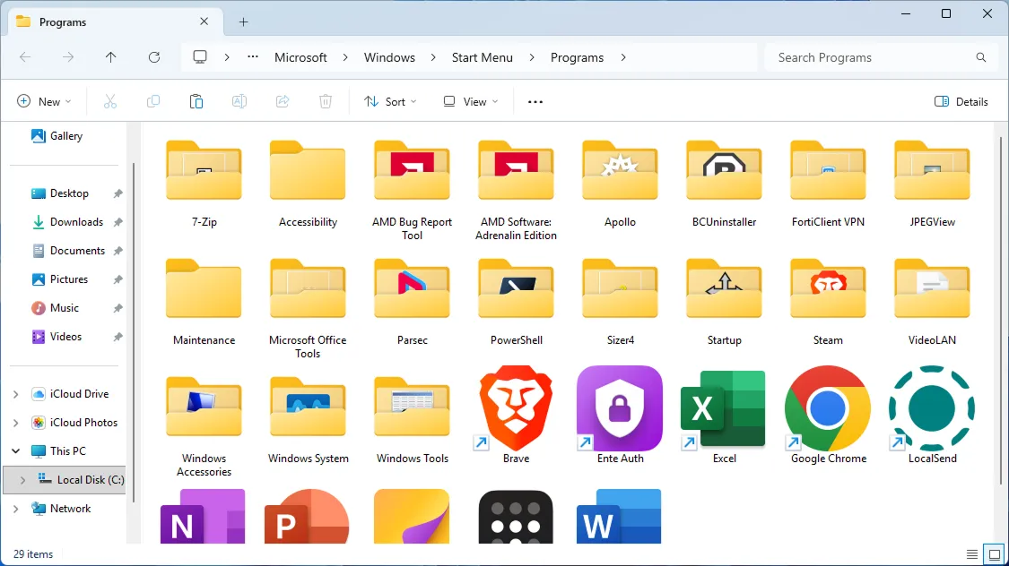Launch the Brave browser shortcut
The height and width of the screenshot is (566, 1009).
coord(514,407)
